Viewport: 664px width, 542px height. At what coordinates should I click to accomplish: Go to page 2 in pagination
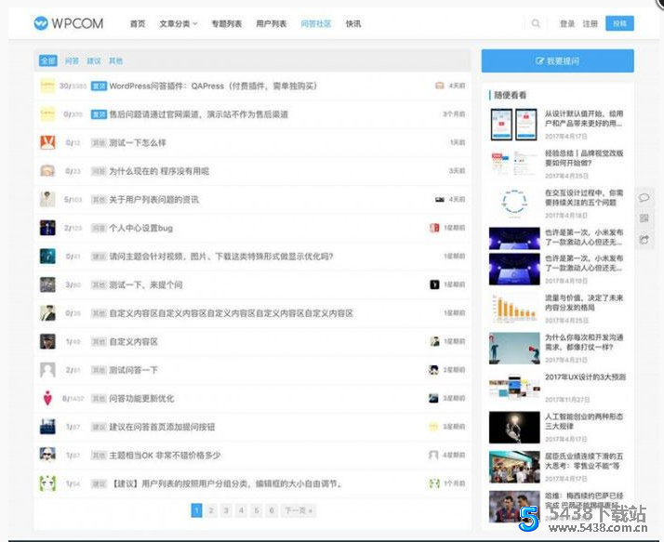211,510
